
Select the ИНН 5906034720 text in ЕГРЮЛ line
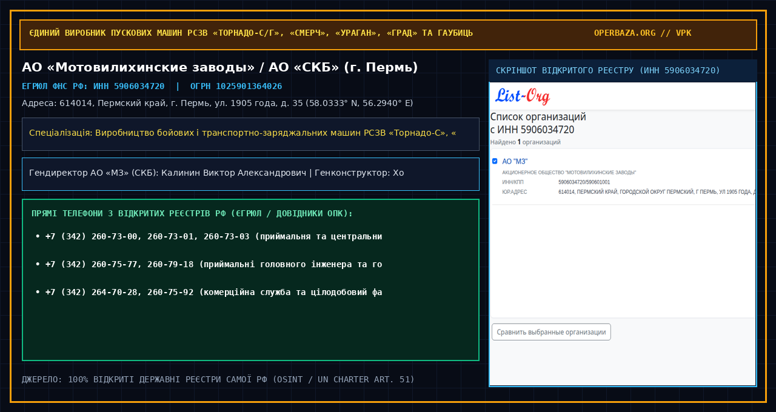[x=129, y=86]
